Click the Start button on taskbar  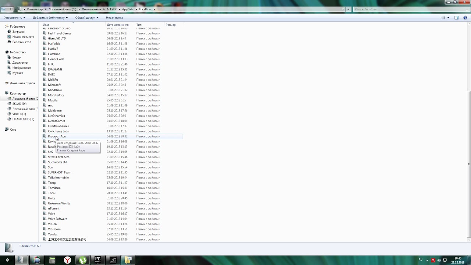[7, 260]
